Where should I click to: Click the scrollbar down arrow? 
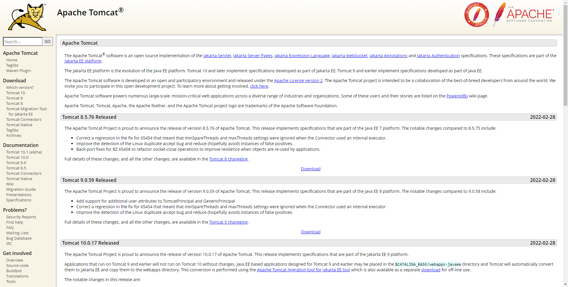coord(565,284)
